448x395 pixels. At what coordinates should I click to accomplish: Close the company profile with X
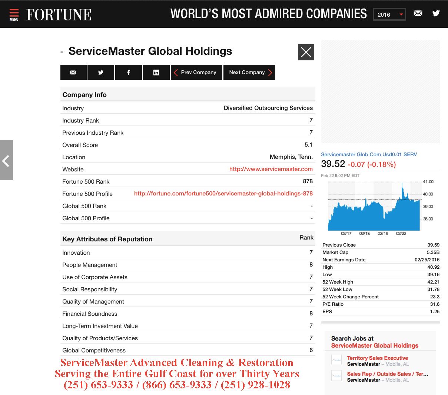pos(306,52)
